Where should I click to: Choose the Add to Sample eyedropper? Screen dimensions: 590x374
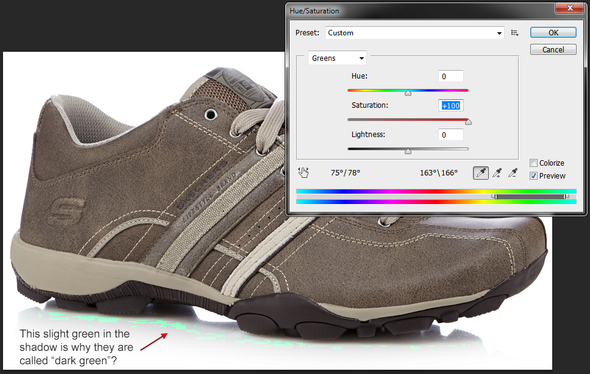497,173
